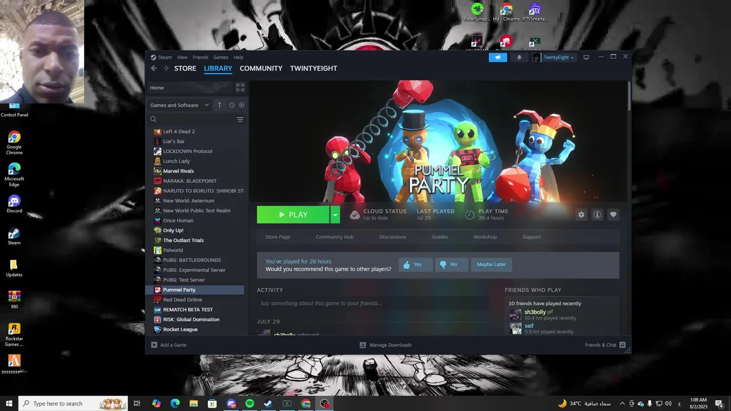This screenshot has width=731, height=411.
Task: Go back with Steam's back arrow
Action: (154, 68)
